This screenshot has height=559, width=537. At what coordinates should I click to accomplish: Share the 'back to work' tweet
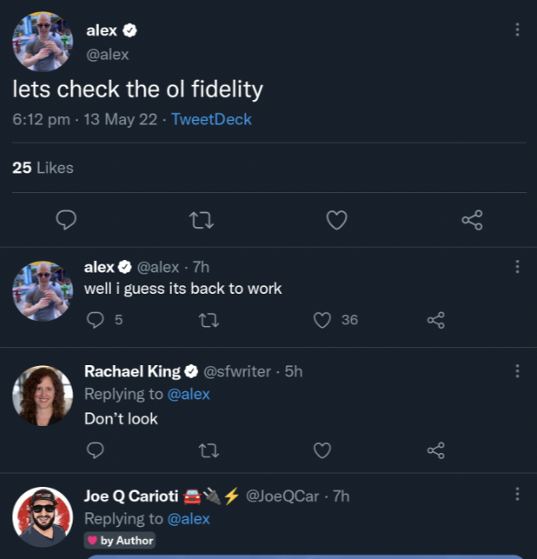[435, 319]
